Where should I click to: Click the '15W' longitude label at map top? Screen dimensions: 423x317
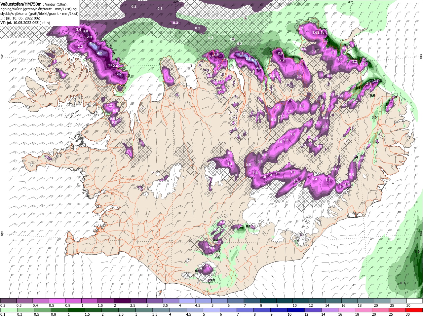350,2
